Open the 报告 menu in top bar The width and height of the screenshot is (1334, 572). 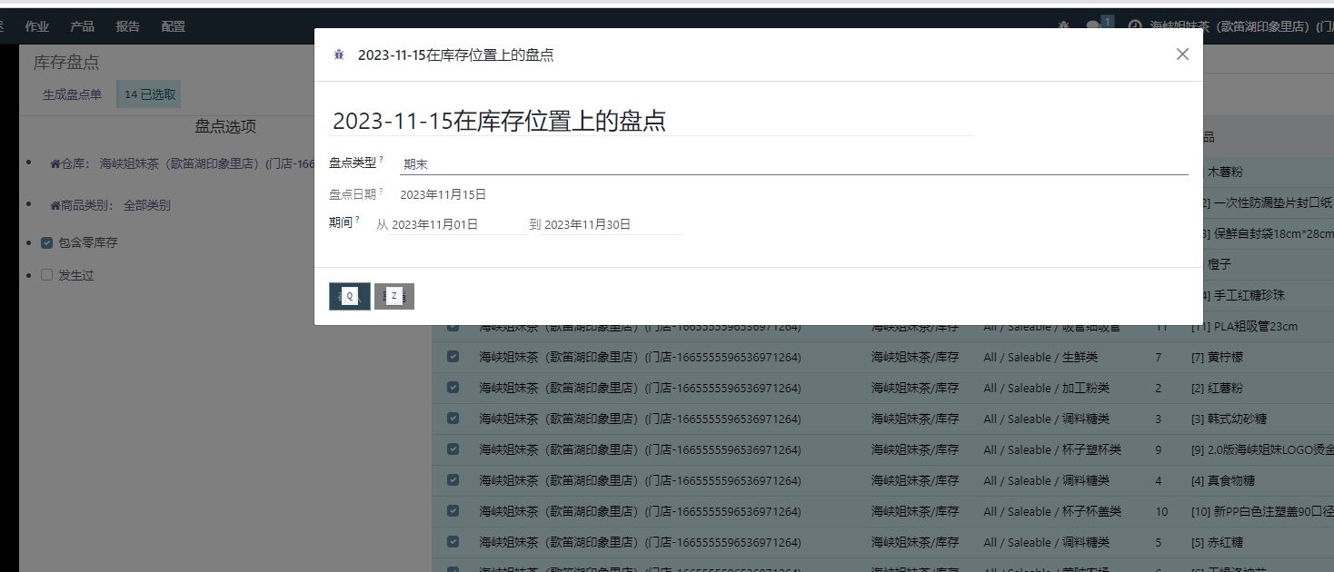coord(128,26)
